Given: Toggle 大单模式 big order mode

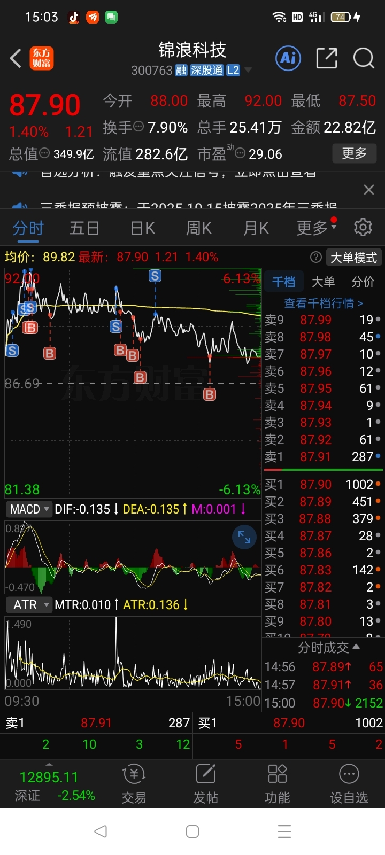Looking at the screenshot, I should pyautogui.click(x=353, y=258).
